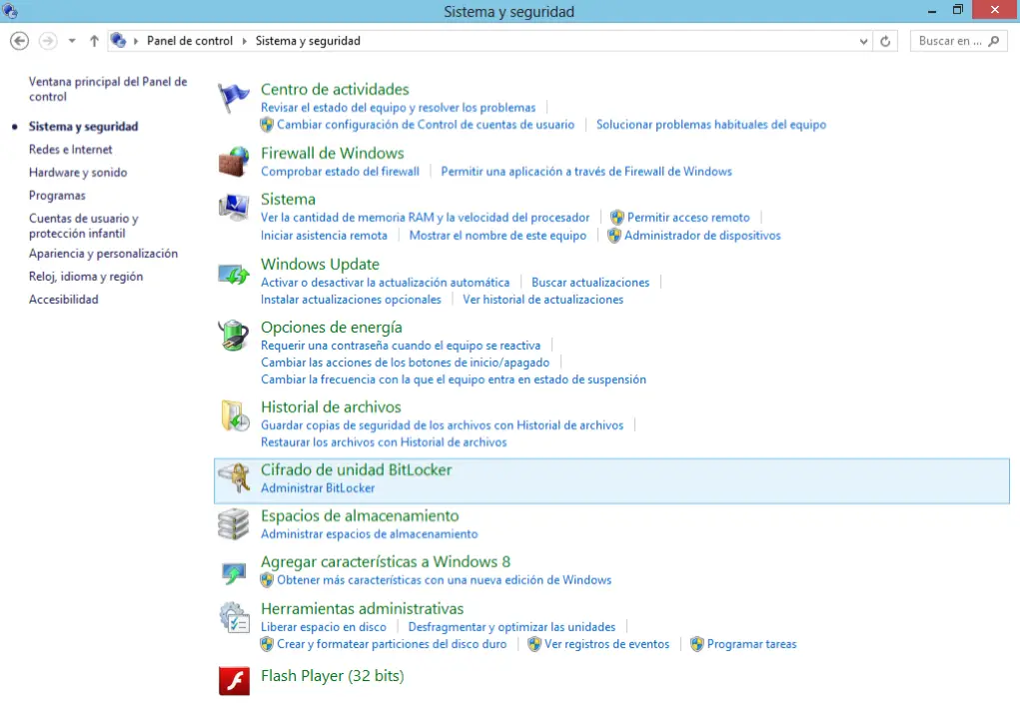Expand the chevron before Panel de control

point(136,41)
